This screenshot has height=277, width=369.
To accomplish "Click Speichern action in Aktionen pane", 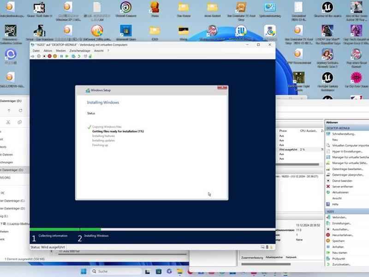I will pos(338,241).
